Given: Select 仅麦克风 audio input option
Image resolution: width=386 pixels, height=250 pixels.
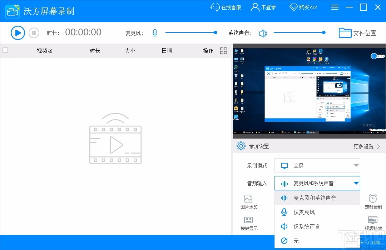Looking at the screenshot, I should tap(305, 212).
